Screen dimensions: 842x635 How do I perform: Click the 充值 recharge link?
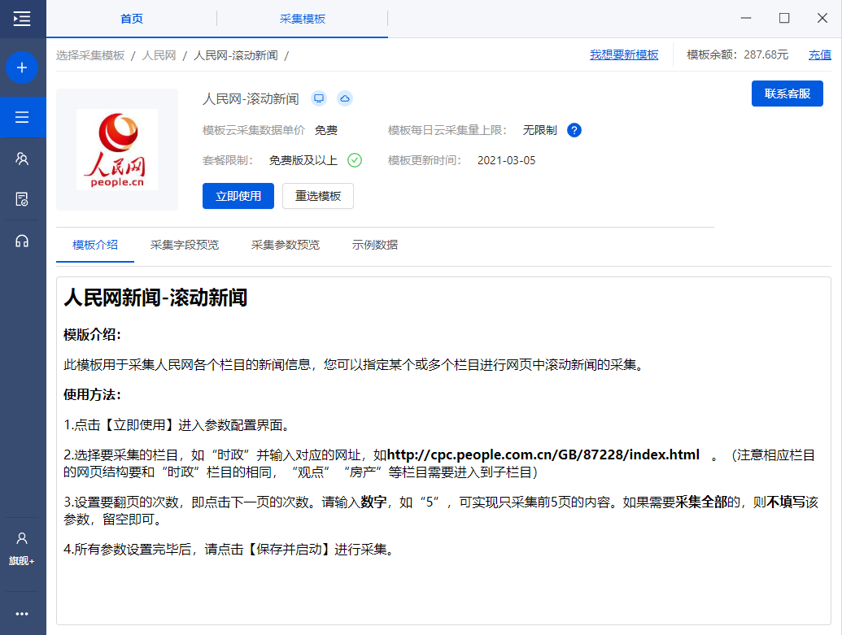(820, 54)
